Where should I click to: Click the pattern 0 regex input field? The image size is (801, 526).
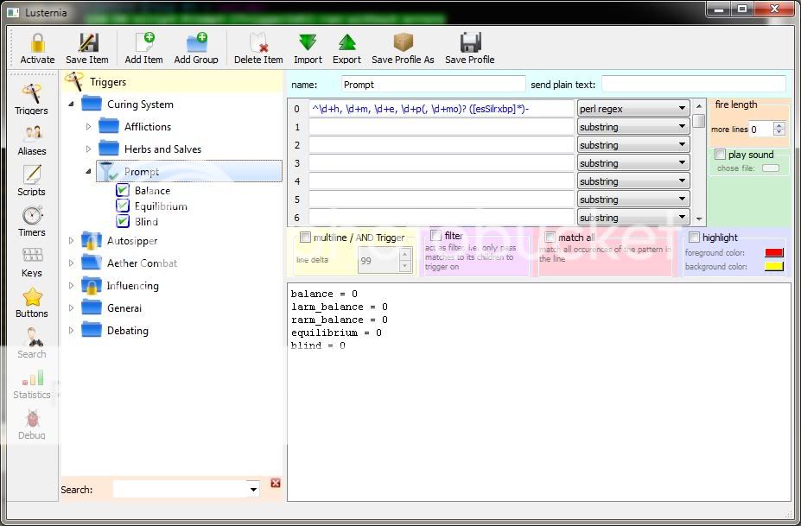coord(442,108)
